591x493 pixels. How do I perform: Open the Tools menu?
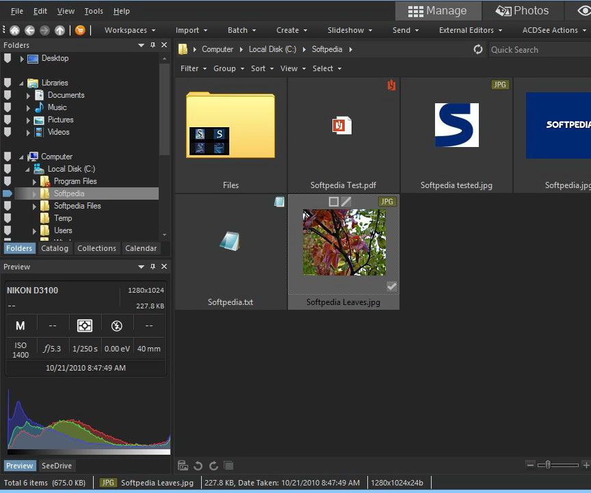tap(94, 12)
